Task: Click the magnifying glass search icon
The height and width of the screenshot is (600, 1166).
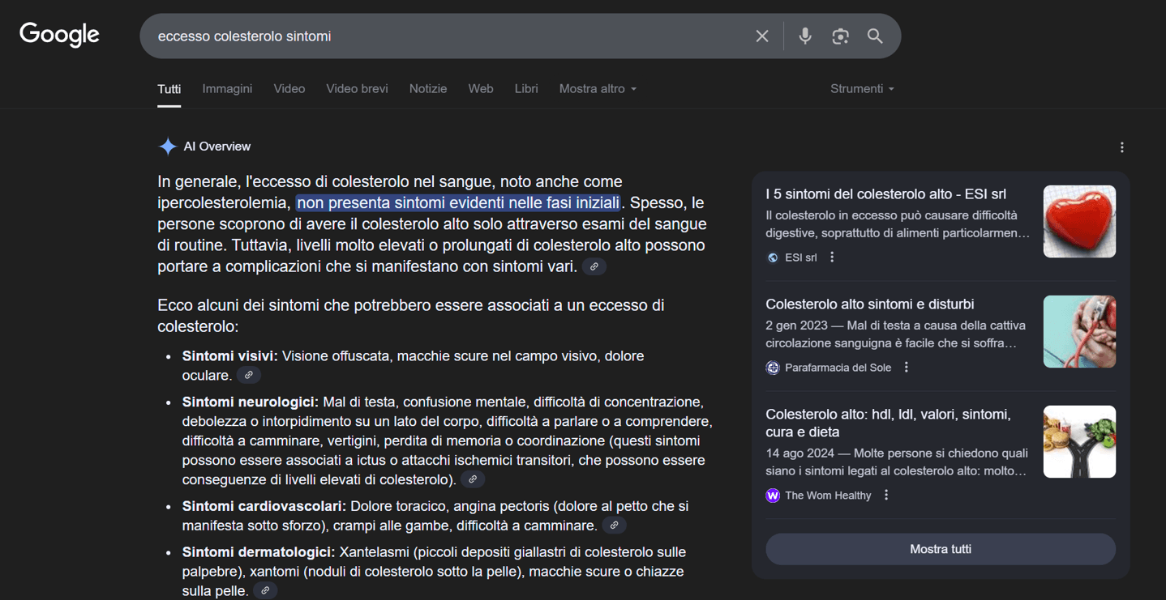Action: click(875, 36)
